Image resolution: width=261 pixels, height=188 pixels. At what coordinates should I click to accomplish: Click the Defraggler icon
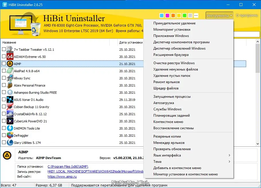point(10,135)
